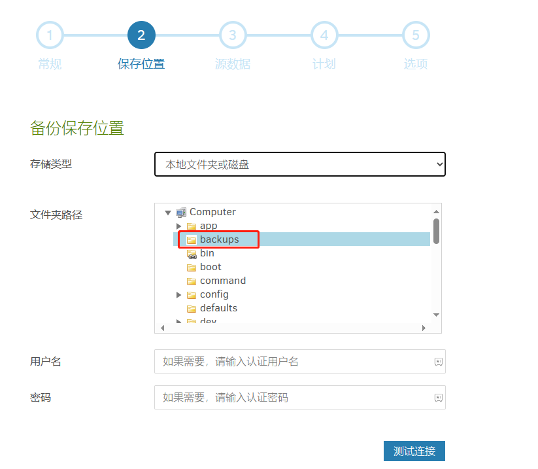Click the folder tree vertical scrollbar thumb
Screen dimensions: 538x469
(x=436, y=231)
